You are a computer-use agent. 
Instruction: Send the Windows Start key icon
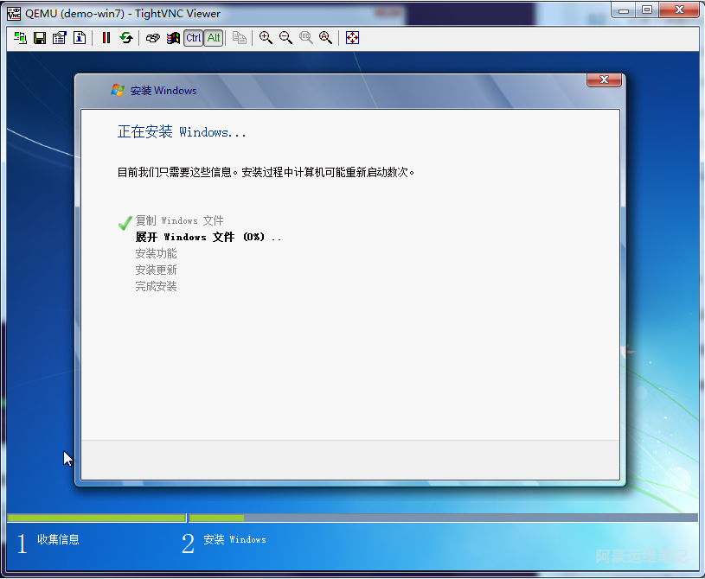(x=173, y=38)
